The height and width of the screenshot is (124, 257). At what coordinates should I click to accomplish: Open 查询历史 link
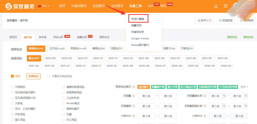click(x=248, y=37)
